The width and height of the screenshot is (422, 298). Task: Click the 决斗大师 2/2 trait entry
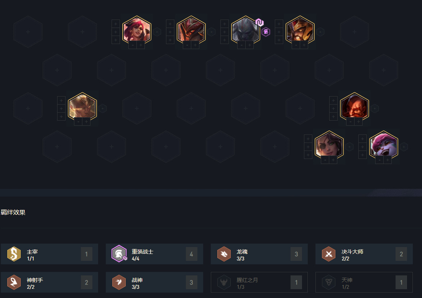click(x=364, y=254)
